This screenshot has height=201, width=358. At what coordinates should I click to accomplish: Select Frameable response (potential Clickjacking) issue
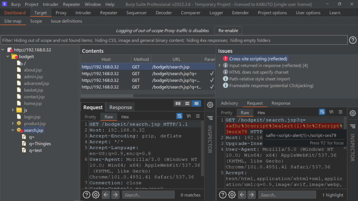click(271, 85)
